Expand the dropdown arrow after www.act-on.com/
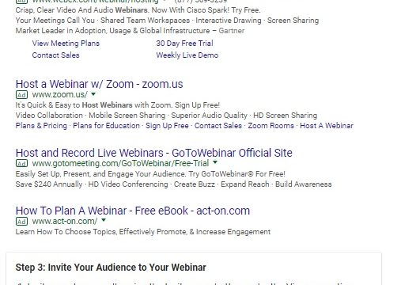The image size is (401, 285). [104, 220]
